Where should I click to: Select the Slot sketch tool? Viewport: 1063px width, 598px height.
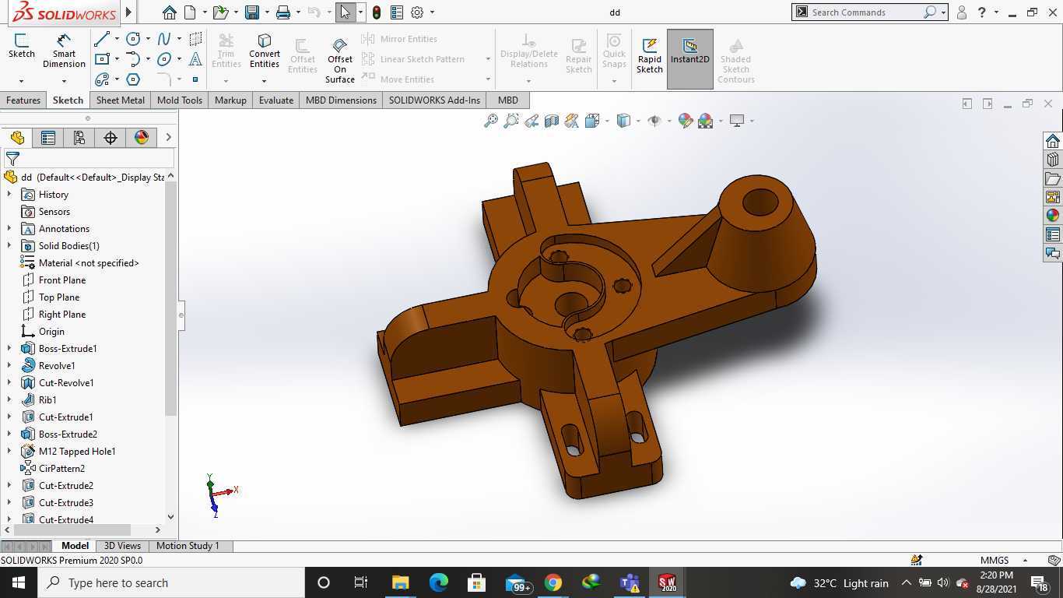click(101, 79)
